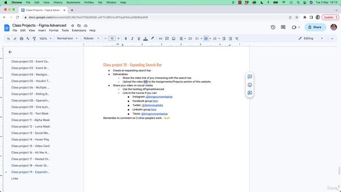Image resolution: width=341 pixels, height=192 pixels.
Task: Open the Roboto font dropdown
Action: point(91,38)
